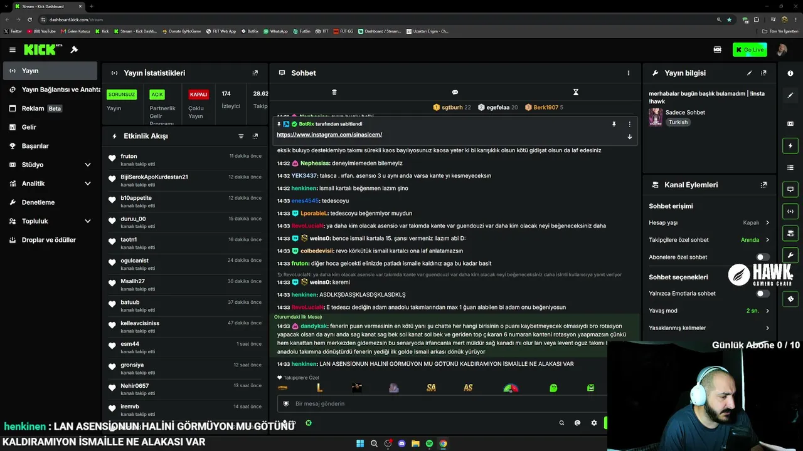Open Spotify from the taskbar

click(429, 443)
